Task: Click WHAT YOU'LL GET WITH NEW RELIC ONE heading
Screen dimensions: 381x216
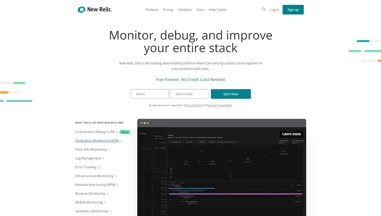Action: [x=99, y=123]
